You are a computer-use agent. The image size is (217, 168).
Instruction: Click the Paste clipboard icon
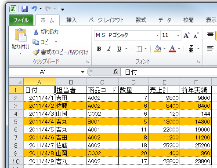coord(21,35)
